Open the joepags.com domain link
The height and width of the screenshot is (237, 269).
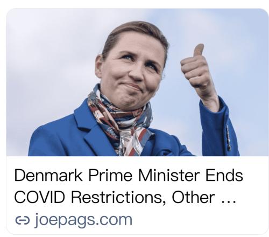coord(83,220)
